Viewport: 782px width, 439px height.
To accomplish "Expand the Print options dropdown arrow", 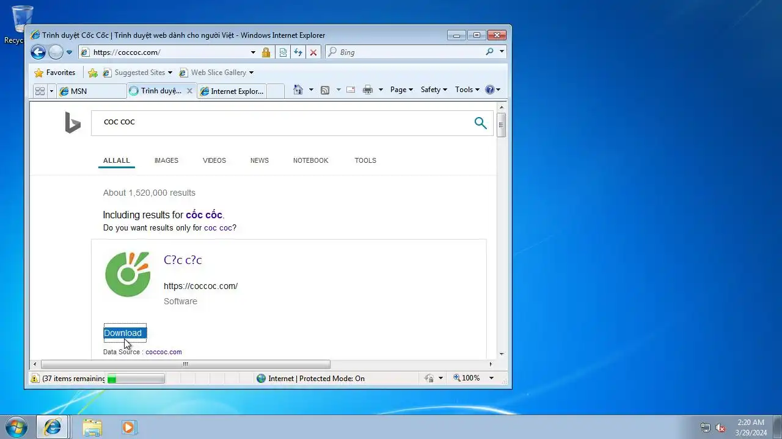I will click(380, 90).
